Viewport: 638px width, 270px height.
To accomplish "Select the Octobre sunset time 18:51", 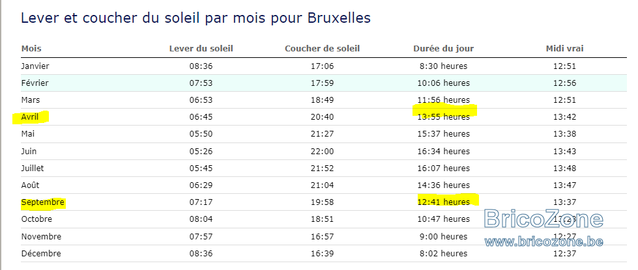I will (322, 219).
